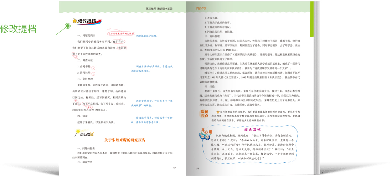Click the blue comment '调查方法不够多样化'
This screenshot has width=392, height=178.
pyautogui.click(x=152, y=69)
